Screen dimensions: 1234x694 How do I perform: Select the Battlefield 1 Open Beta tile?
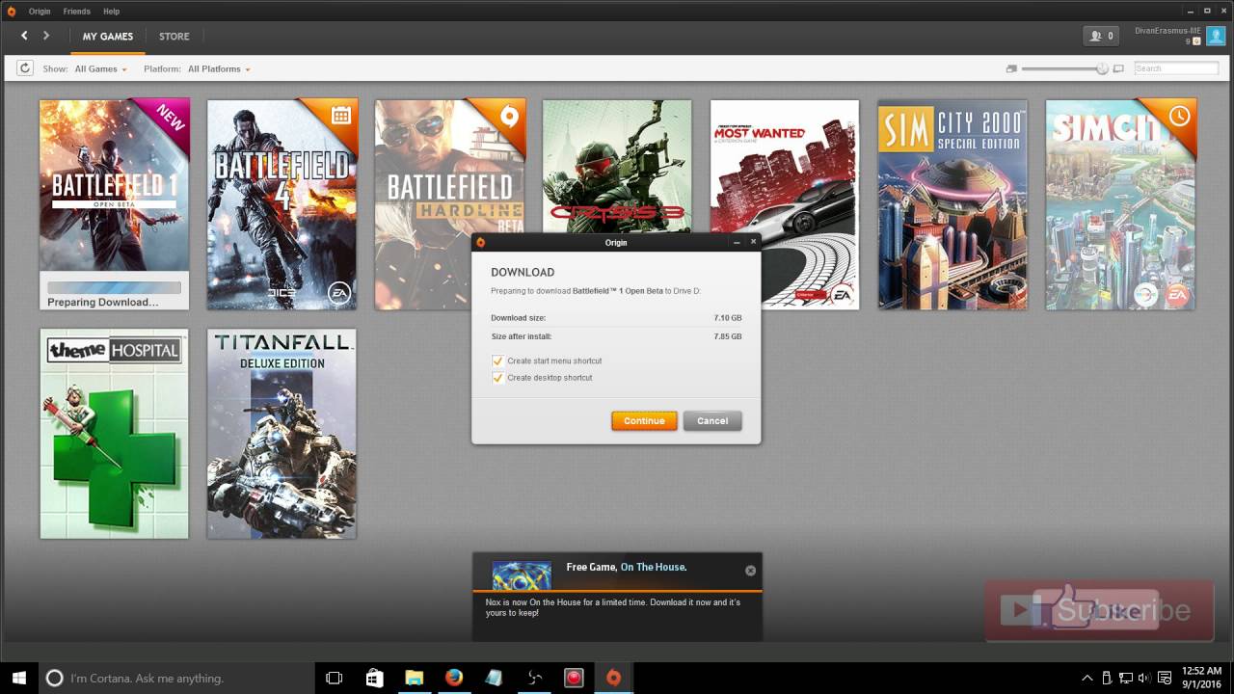pos(114,203)
